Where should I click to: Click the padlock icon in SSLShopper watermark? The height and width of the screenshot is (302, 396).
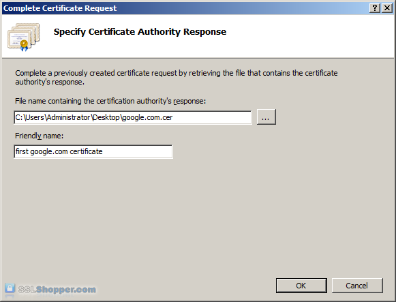pyautogui.click(x=10, y=288)
